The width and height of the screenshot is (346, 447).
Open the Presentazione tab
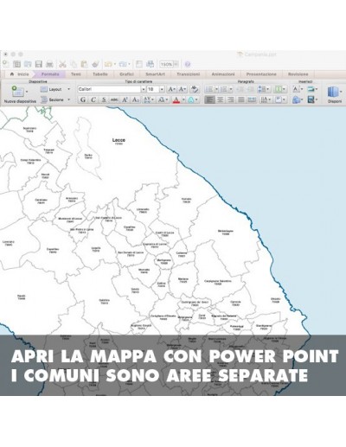tap(261, 74)
